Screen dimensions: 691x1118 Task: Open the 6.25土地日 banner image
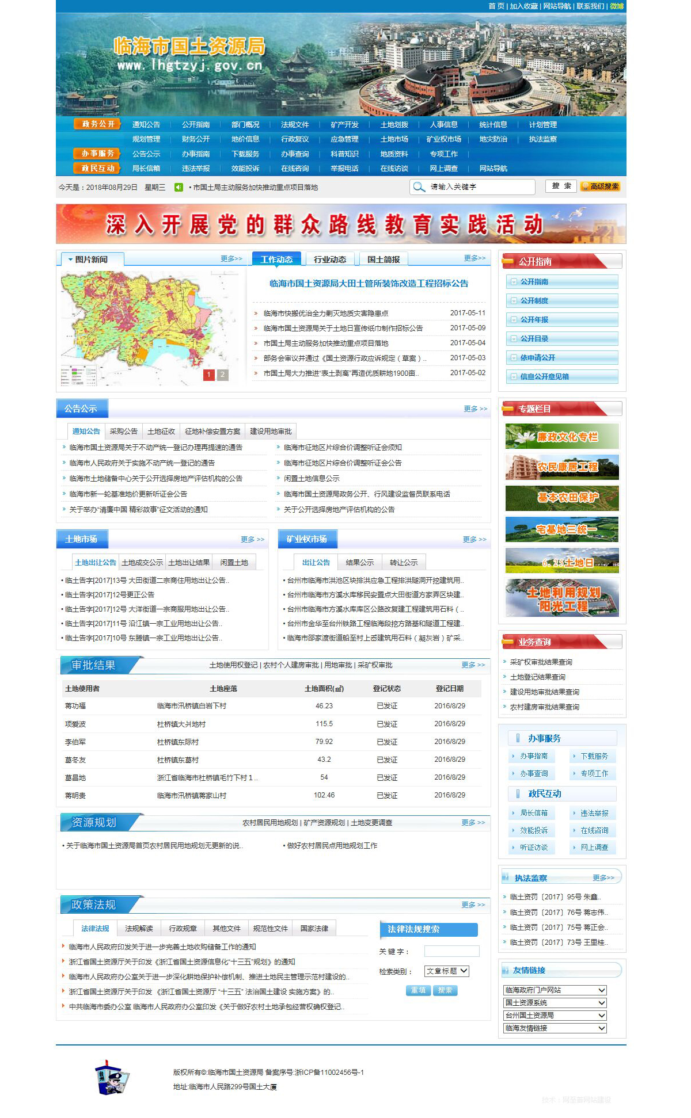pos(561,560)
